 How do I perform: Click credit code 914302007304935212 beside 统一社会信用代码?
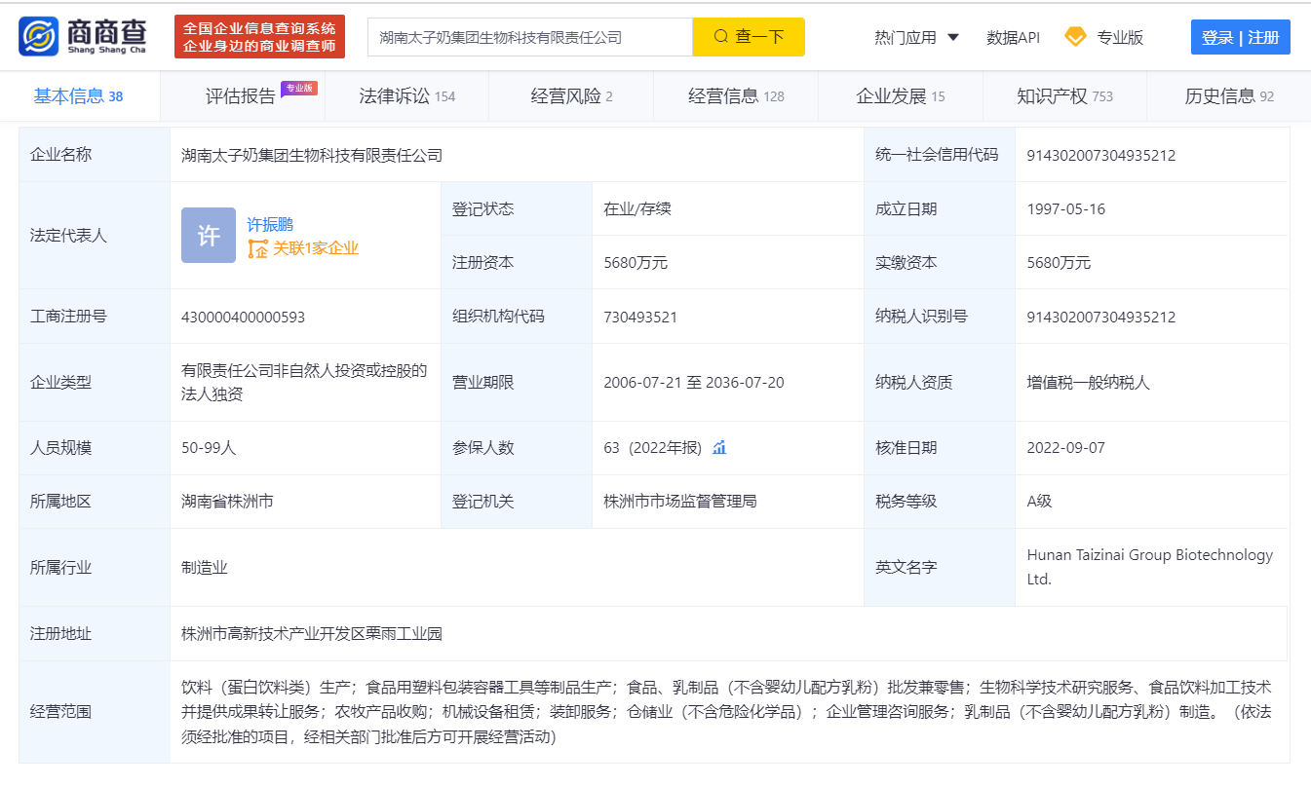[1101, 155]
